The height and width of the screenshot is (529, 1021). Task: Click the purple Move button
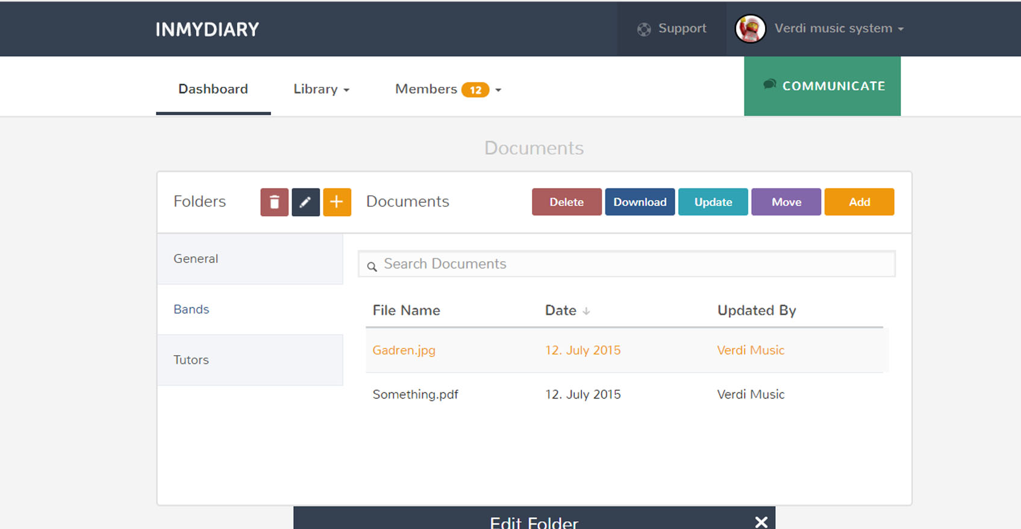coord(786,202)
